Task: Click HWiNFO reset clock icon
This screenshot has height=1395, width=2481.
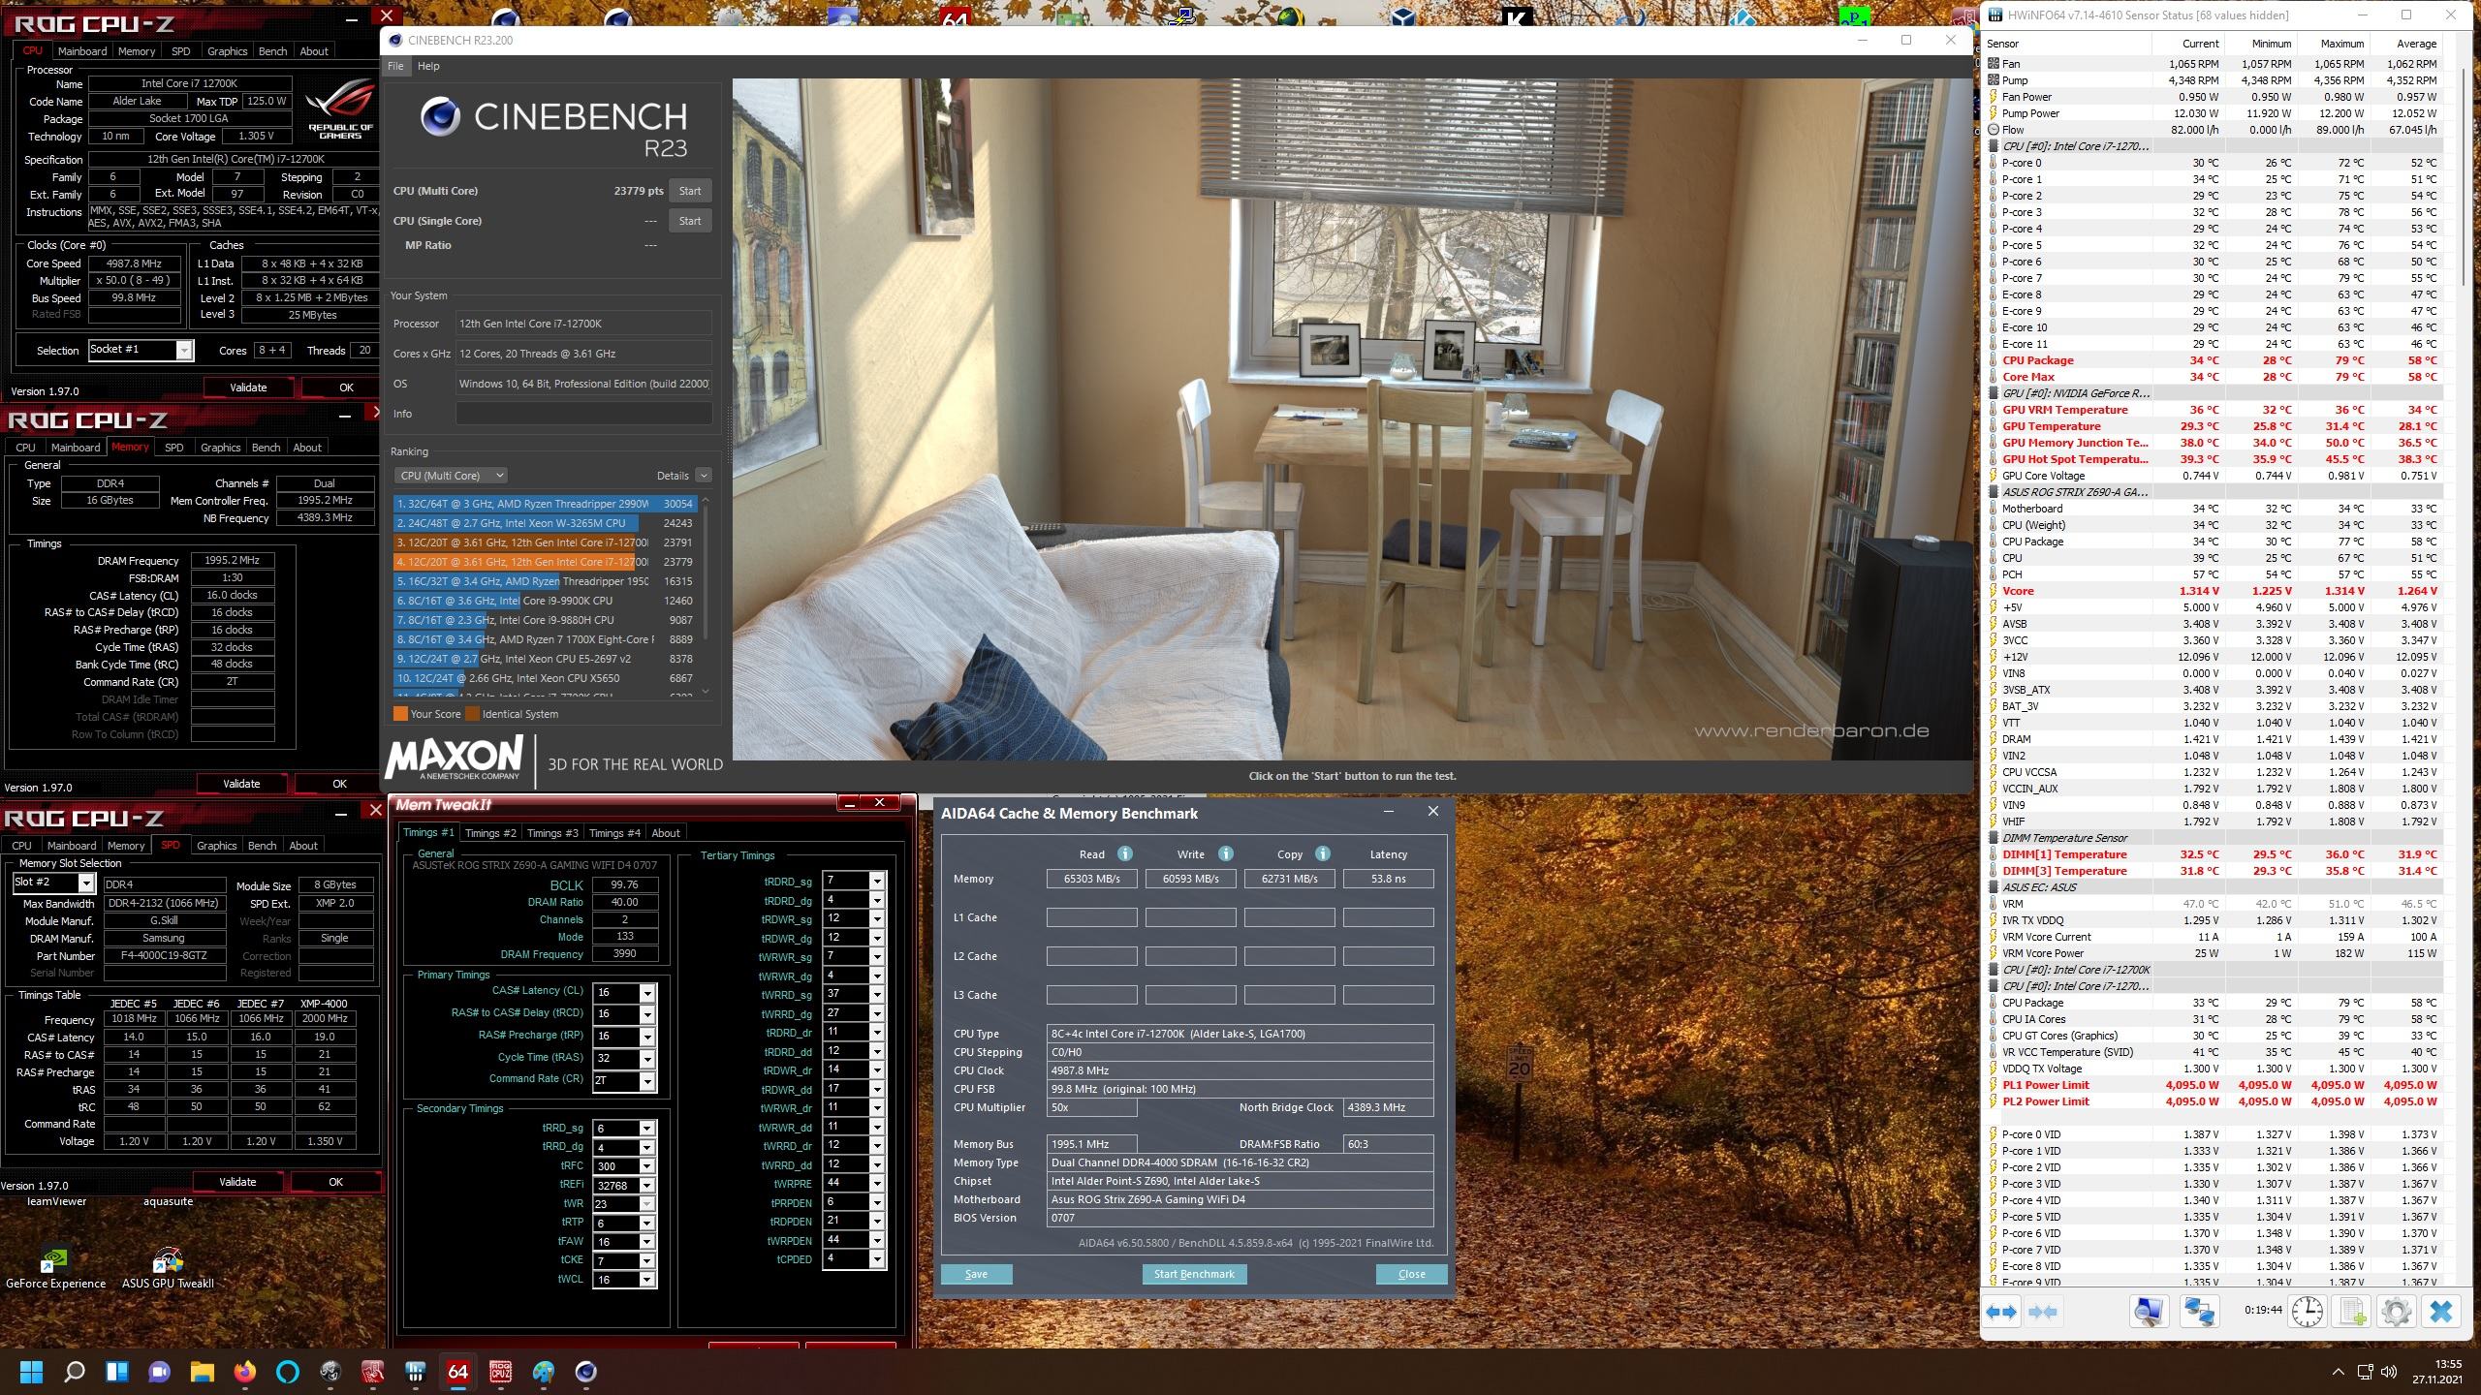Action: click(x=2308, y=1312)
